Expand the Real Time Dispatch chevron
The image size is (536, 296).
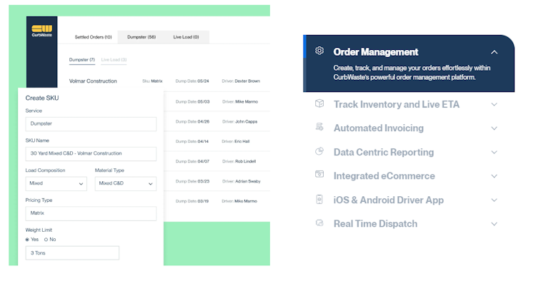(x=494, y=224)
